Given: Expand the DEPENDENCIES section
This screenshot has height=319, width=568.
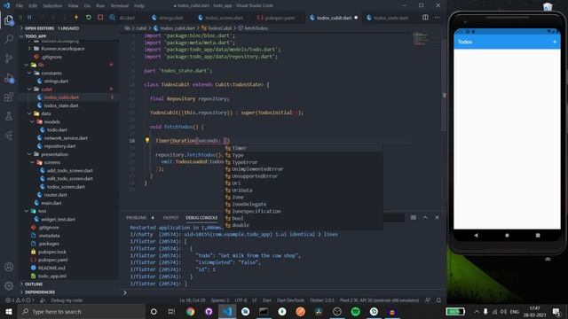Looking at the screenshot, I should point(40,292).
